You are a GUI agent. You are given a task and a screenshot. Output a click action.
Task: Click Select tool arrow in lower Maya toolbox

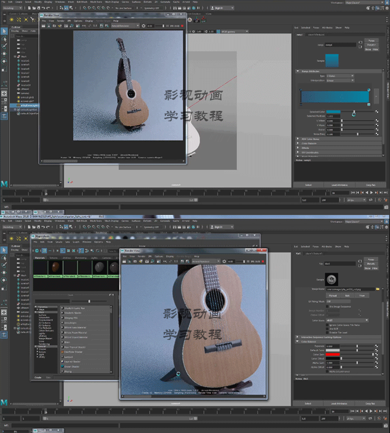click(x=4, y=250)
